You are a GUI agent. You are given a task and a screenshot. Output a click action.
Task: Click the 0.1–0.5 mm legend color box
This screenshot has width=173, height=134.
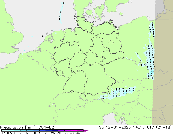5,130
